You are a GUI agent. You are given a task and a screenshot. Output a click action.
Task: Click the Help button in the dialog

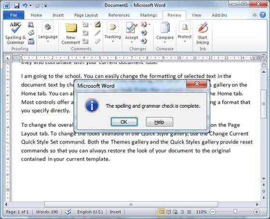tap(160, 122)
